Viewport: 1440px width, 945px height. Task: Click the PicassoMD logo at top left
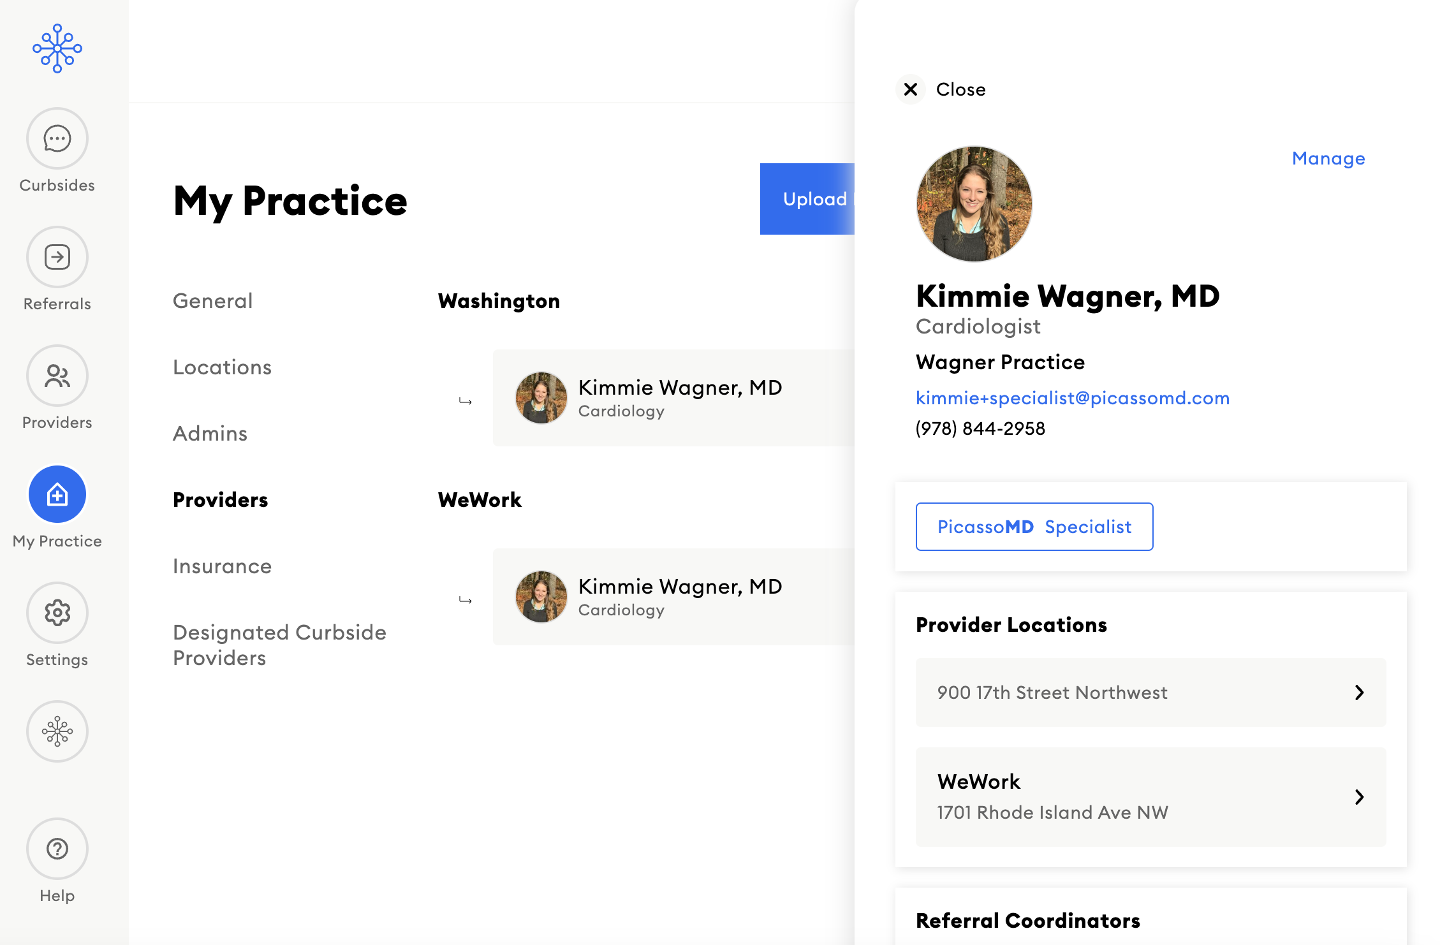(57, 48)
